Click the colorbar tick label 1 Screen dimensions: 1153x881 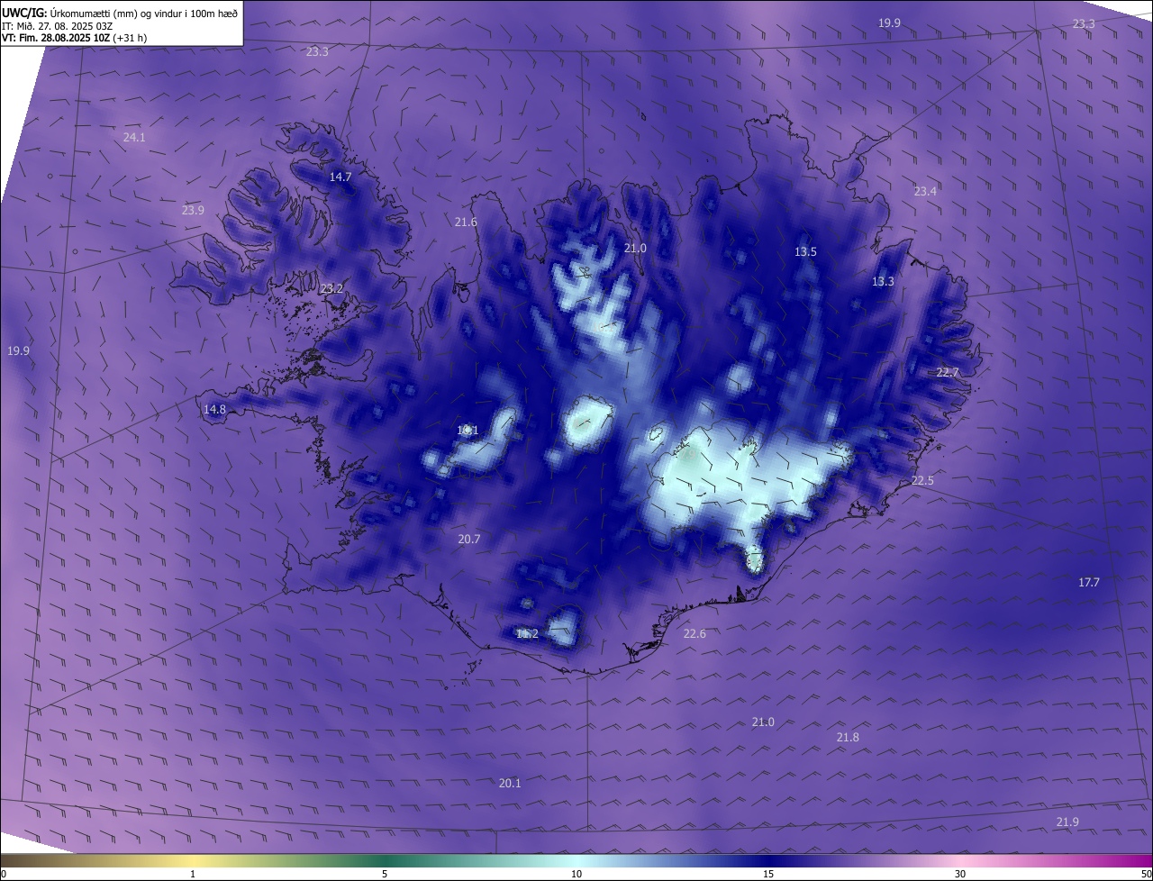point(193,875)
